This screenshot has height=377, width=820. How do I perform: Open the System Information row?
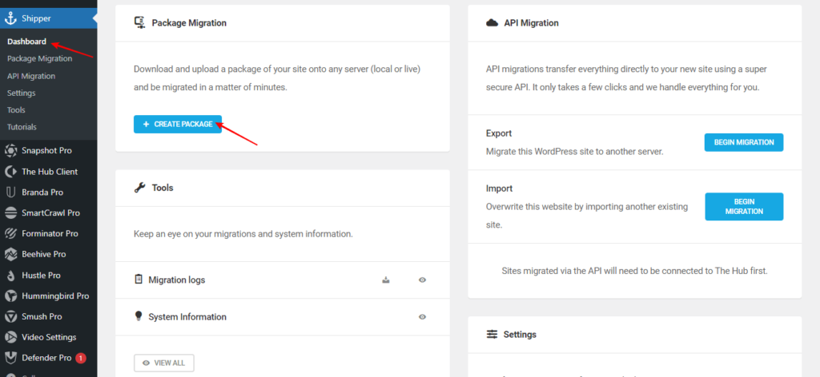pyautogui.click(x=283, y=316)
